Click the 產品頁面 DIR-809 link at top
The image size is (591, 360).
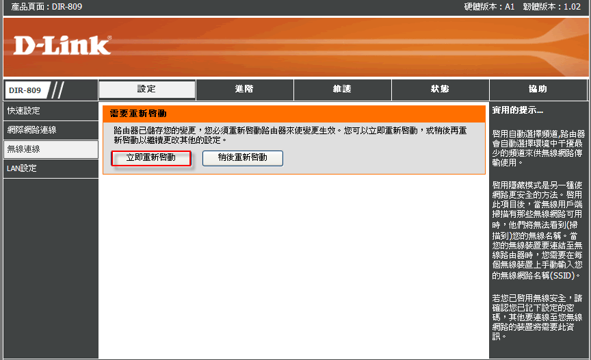pos(46,7)
